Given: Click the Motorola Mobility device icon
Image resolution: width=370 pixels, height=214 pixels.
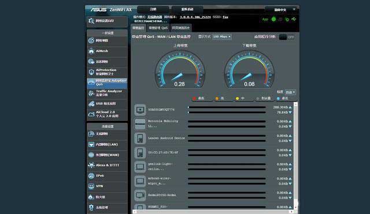Looking at the screenshot, I should coord(140,124).
